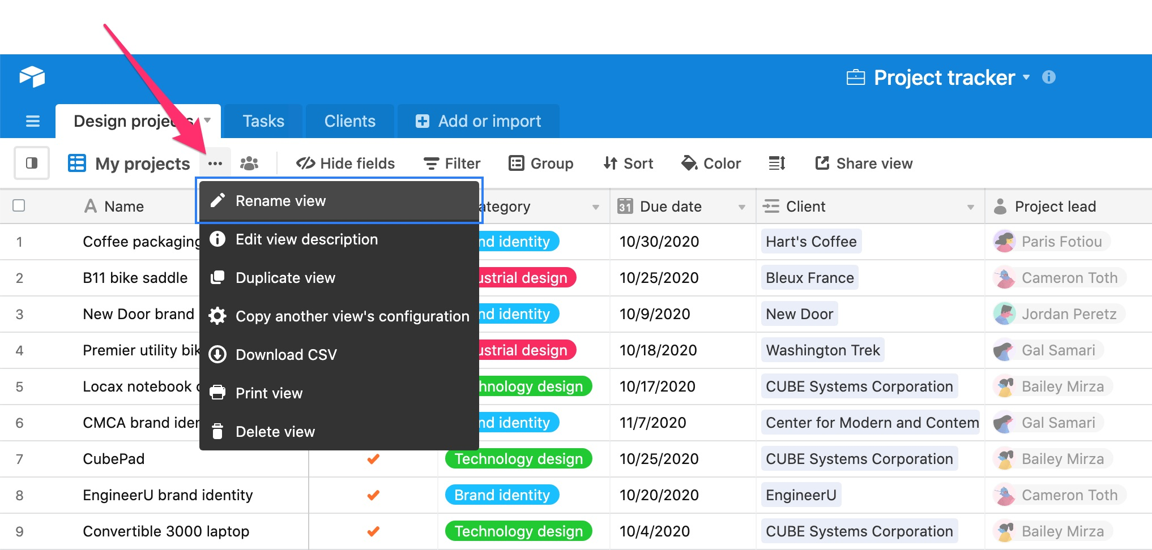Viewport: 1152px width, 550px height.
Task: Choose Download CSV in the menu
Action: [286, 355]
